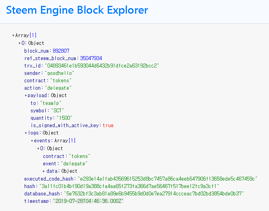Image resolution: width=269 pixels, height=211 pixels.
Task: Click the events key label
Action: pyautogui.click(x=42, y=141)
